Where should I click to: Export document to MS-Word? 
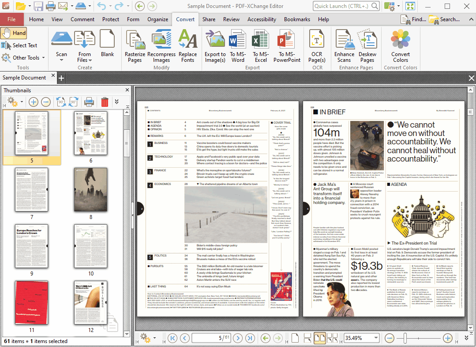point(238,46)
